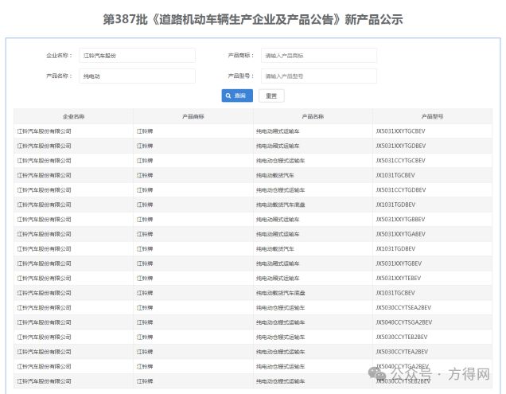Click company name in the JX5030CCYTEB2BEV row
The height and width of the screenshot is (394, 506).
point(45,337)
